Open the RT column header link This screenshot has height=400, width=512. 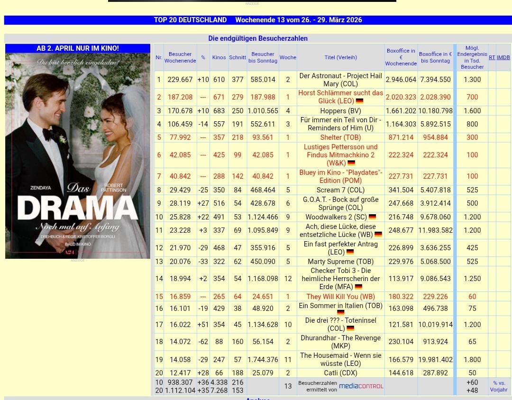pos(492,57)
